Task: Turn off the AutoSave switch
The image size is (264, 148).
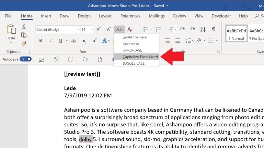Action: click(25, 59)
